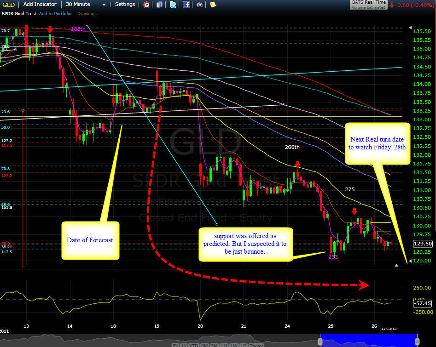Click the -0.60 (-0.46%) price change readout
Viewport: 436px width, 347px height.
coord(412,5)
